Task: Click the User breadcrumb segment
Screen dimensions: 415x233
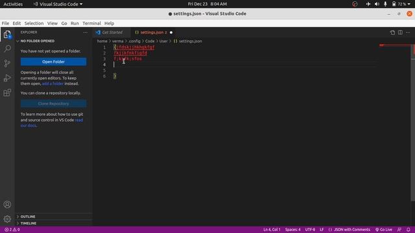Action: coord(163,41)
